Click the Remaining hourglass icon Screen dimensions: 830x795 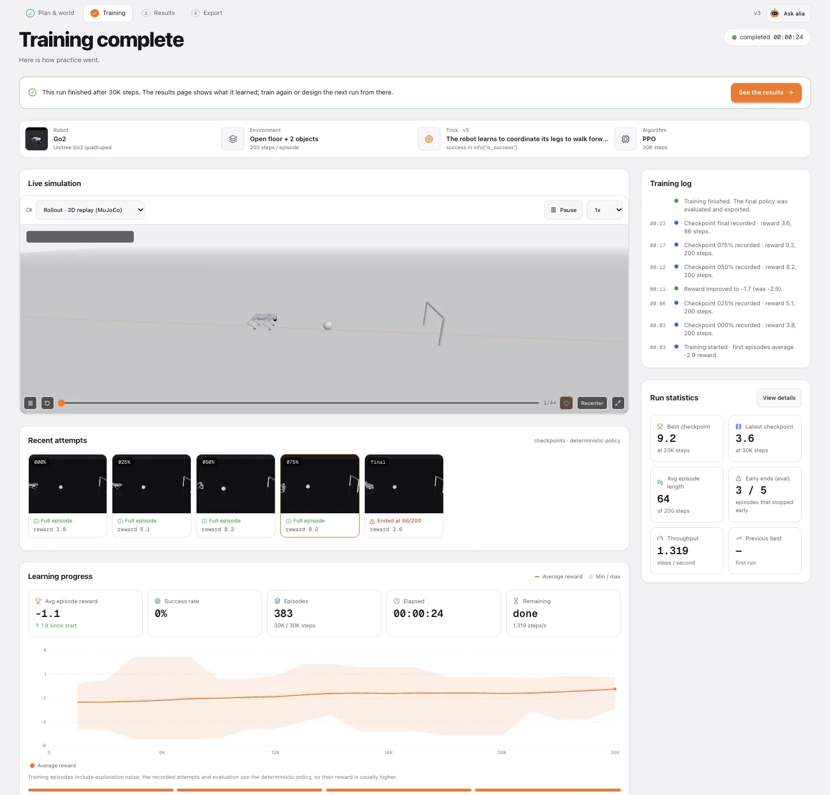click(516, 601)
